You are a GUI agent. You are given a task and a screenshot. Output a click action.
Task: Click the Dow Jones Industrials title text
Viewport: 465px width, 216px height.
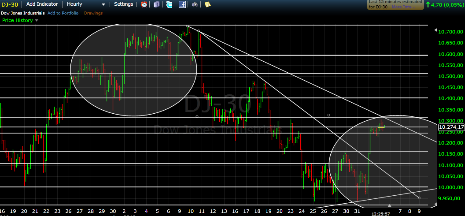click(22, 13)
